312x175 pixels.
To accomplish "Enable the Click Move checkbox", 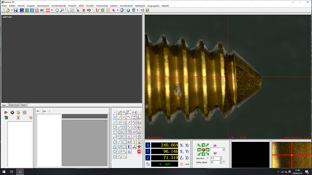I will tap(208, 158).
